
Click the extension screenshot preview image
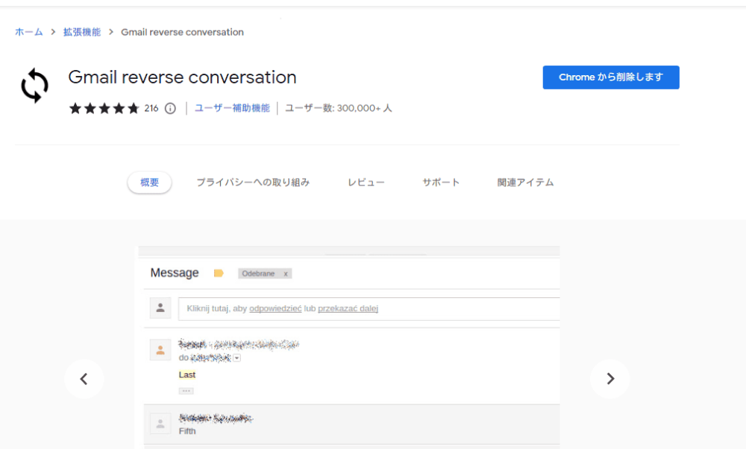pos(348,348)
